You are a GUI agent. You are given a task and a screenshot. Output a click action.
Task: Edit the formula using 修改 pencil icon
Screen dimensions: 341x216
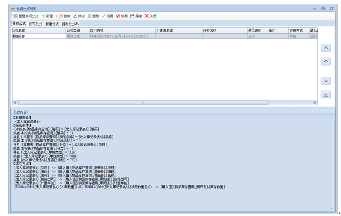click(75, 16)
